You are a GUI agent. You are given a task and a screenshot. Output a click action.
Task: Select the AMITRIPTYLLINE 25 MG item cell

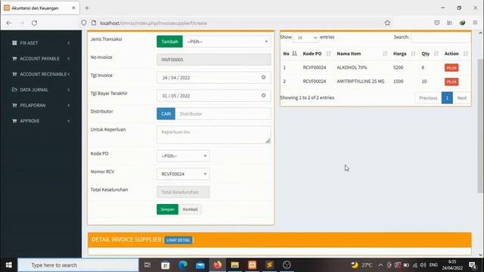(361, 82)
